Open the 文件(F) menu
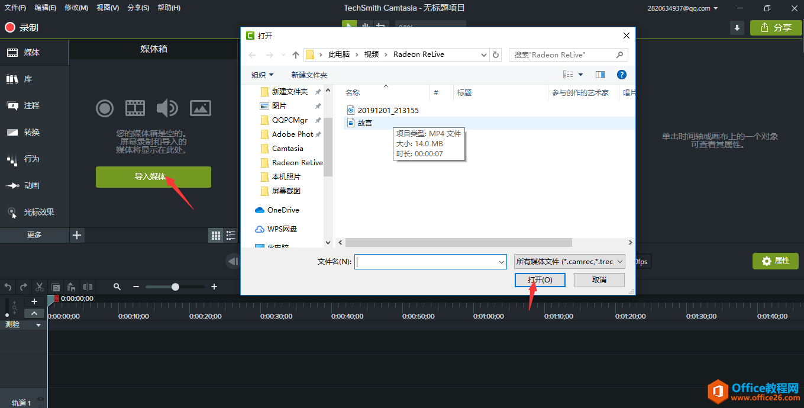Image resolution: width=804 pixels, height=408 pixels. coord(15,8)
